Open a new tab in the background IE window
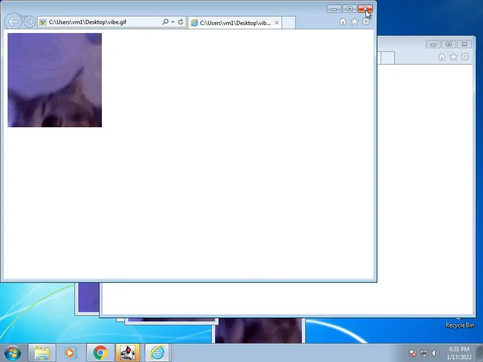Image resolution: width=483 pixels, height=362 pixels. [388, 58]
